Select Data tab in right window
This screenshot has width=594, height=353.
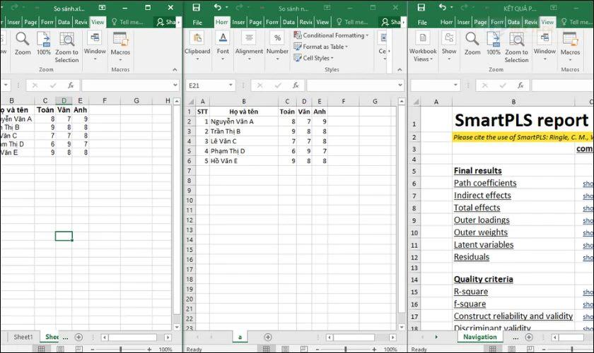513,22
